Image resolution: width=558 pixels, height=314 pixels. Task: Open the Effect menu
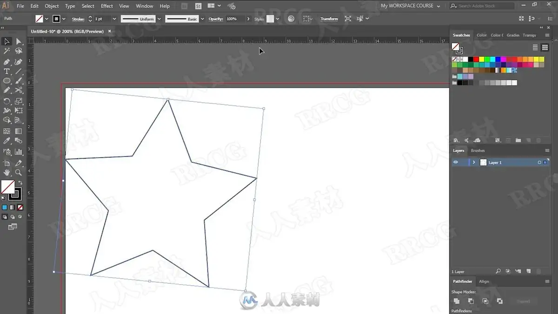[x=107, y=6]
